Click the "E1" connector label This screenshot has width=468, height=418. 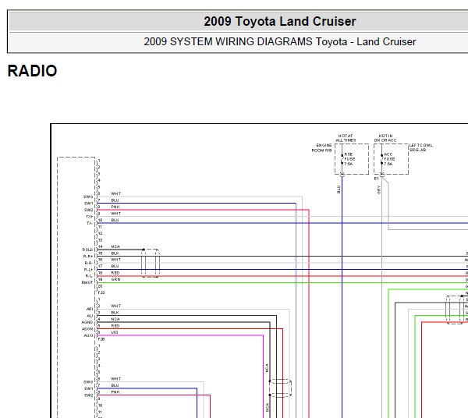[x=377, y=179]
